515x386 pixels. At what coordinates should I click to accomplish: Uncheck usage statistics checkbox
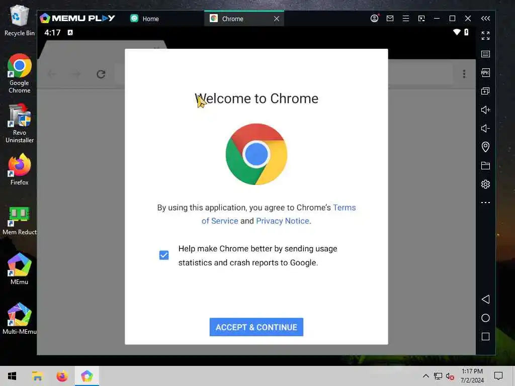pyautogui.click(x=164, y=255)
